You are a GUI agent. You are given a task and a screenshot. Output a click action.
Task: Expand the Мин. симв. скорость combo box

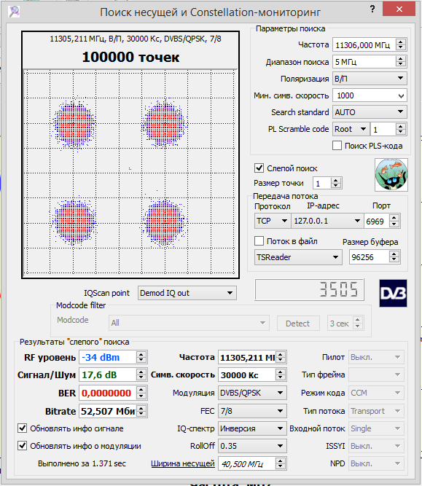[401, 95]
